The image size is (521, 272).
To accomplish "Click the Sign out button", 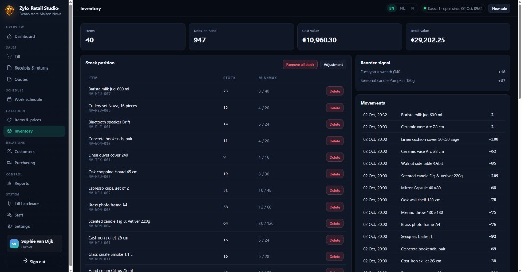I will (x=34, y=261).
